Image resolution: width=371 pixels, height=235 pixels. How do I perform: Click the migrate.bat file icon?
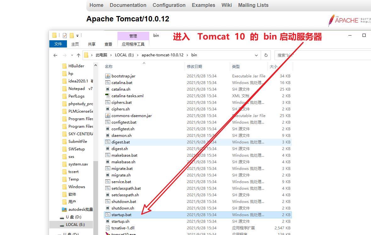point(108,168)
